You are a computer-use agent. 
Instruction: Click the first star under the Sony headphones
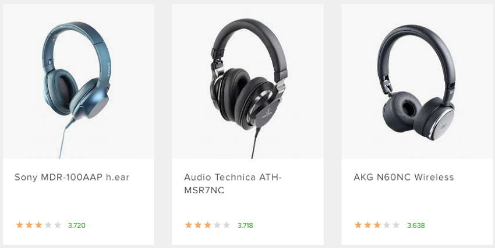tap(20, 225)
